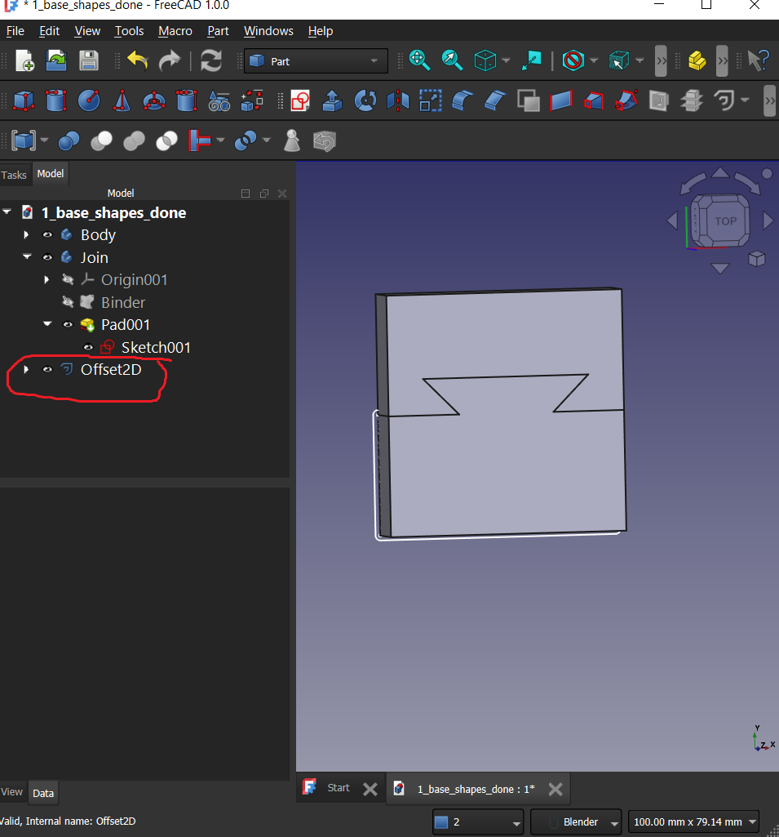Hide the Pad001 feature

tap(68, 324)
